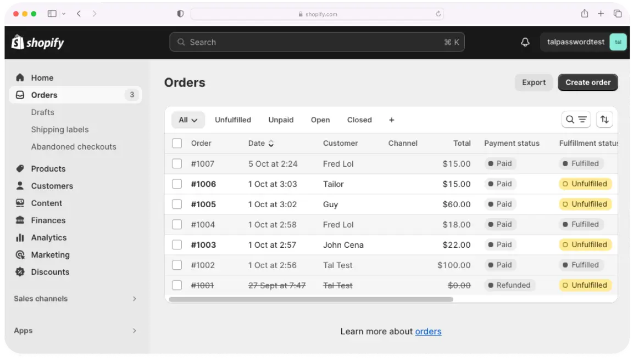Open notifications via the bell icon
The image size is (633, 358).
tap(525, 42)
